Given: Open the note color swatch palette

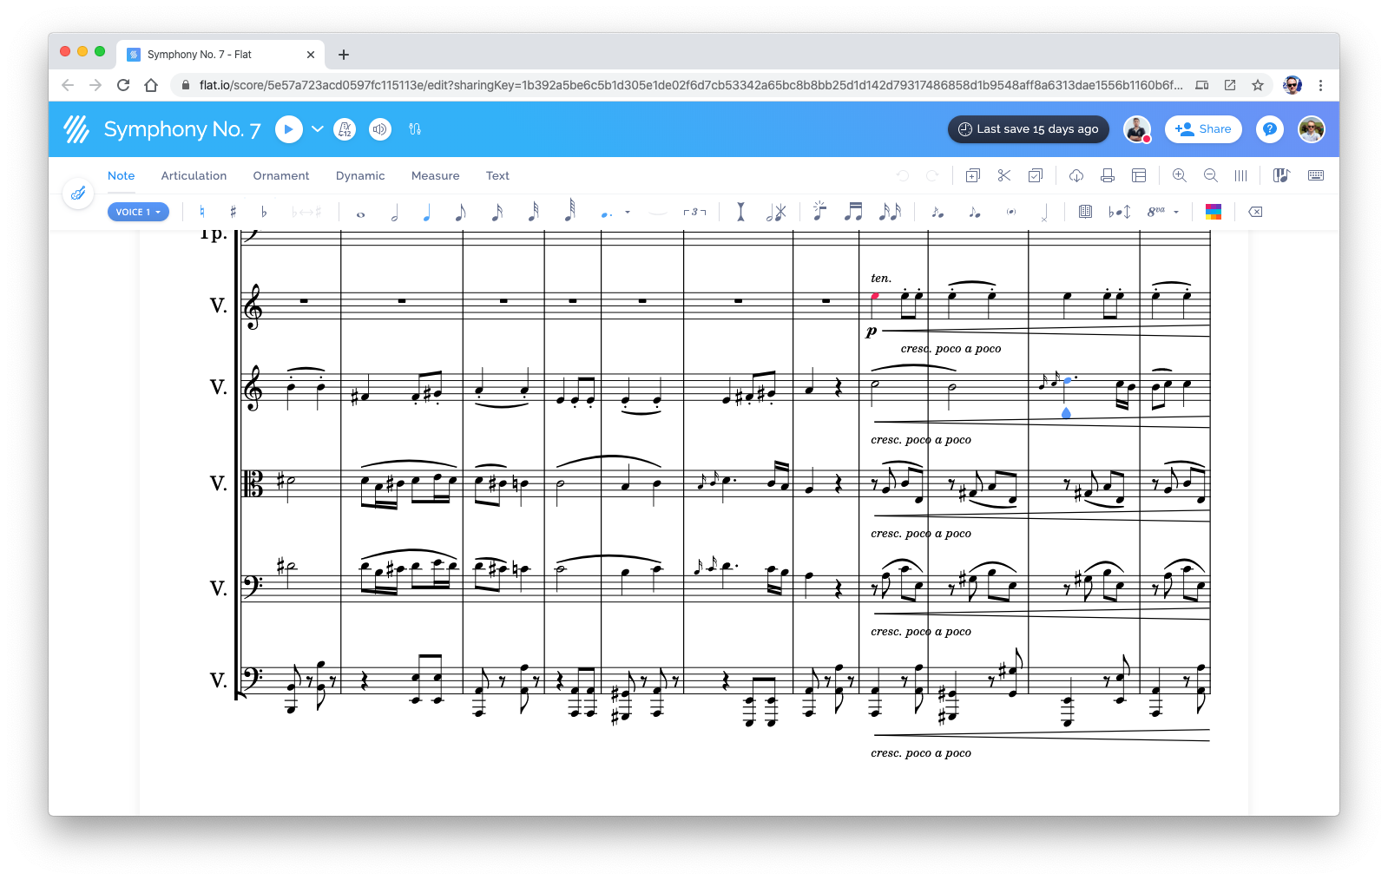Looking at the screenshot, I should pos(1214,212).
